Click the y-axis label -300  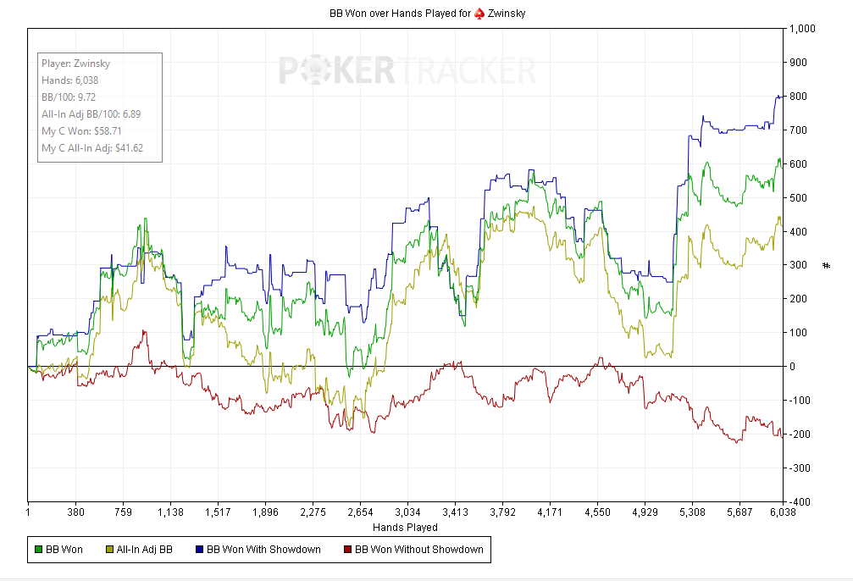[799, 468]
